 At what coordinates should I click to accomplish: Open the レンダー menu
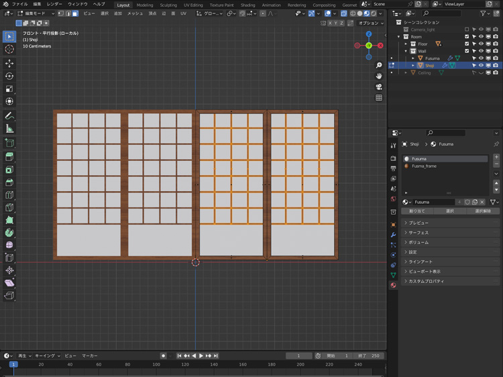[x=54, y=4]
